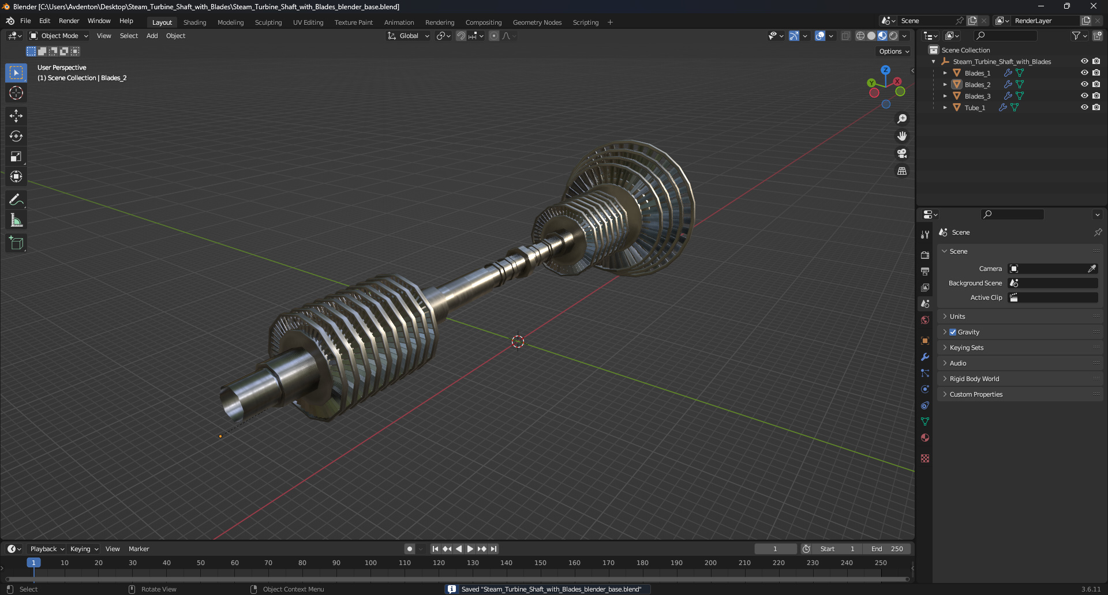Hide Tube_1 in viewport

coord(1084,107)
